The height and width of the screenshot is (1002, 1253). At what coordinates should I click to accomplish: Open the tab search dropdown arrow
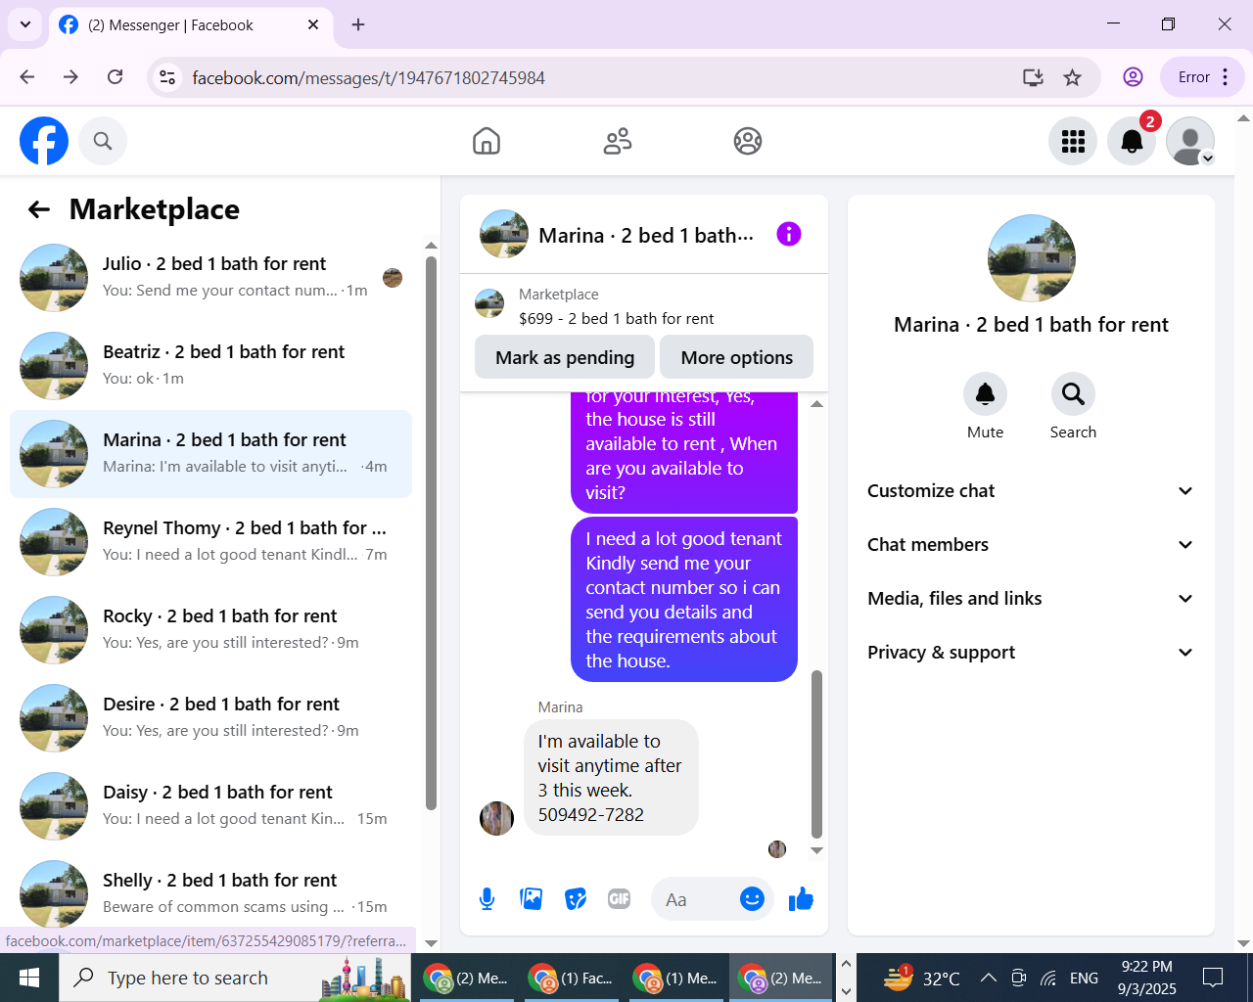pyautogui.click(x=24, y=24)
